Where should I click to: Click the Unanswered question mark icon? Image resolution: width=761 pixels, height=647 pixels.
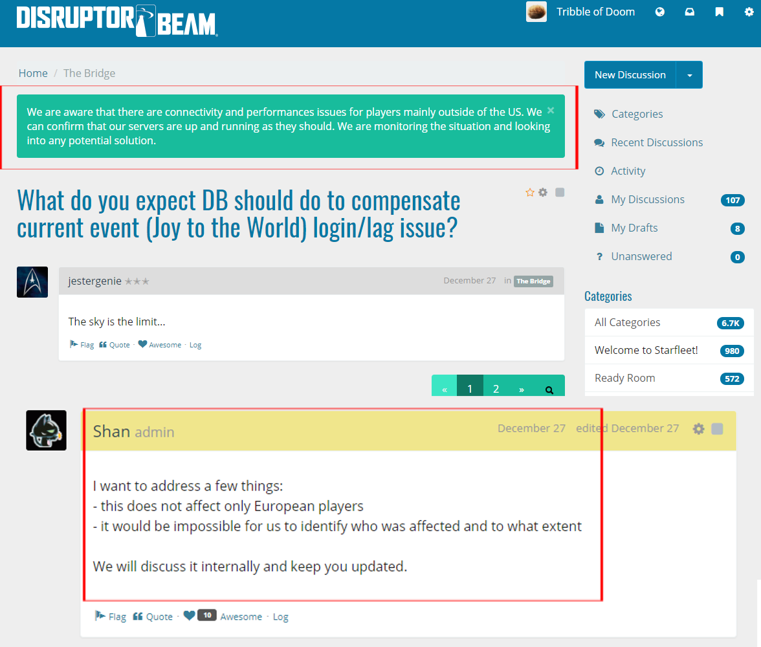click(600, 256)
